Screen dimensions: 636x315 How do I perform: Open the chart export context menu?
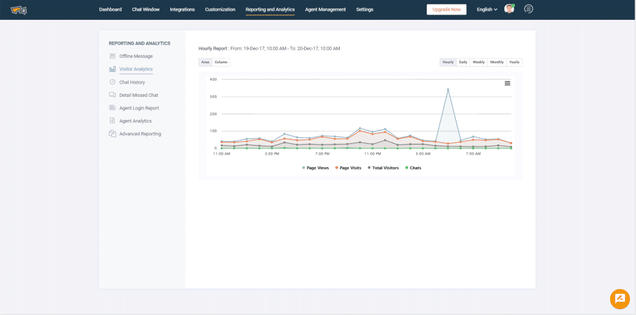(507, 83)
